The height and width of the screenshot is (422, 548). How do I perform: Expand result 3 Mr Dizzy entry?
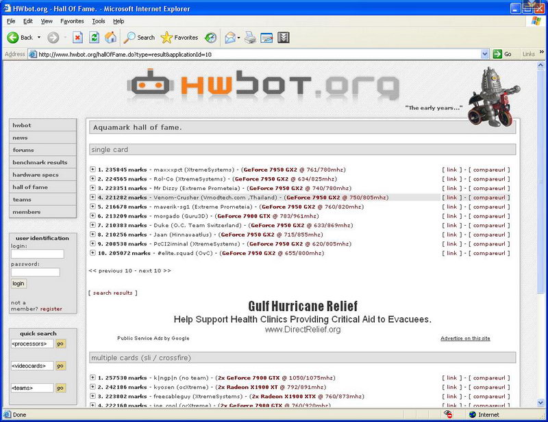coord(92,188)
